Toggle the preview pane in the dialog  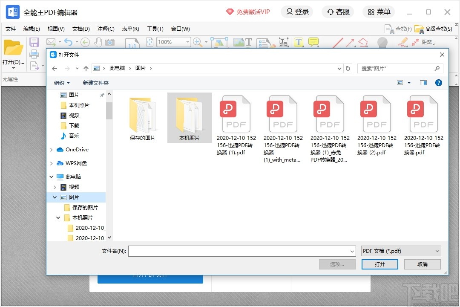[x=423, y=83]
